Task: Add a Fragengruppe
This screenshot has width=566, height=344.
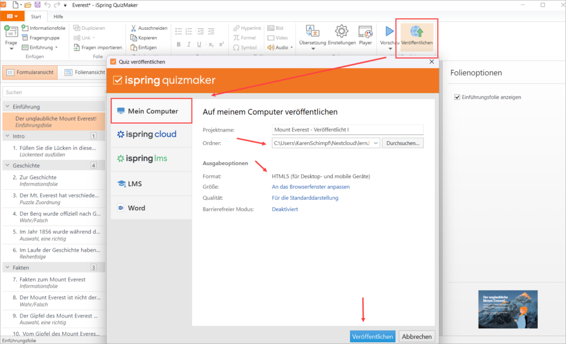Action: [41, 38]
